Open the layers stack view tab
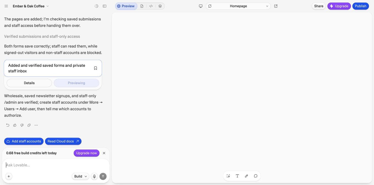Viewport: 374px width, 185px height. coord(160,6)
